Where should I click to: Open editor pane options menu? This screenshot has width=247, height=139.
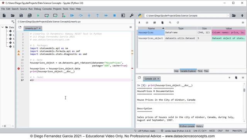pos(130,27)
